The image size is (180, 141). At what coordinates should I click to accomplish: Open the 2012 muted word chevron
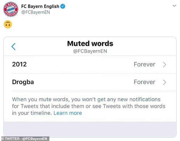[x=164, y=65]
